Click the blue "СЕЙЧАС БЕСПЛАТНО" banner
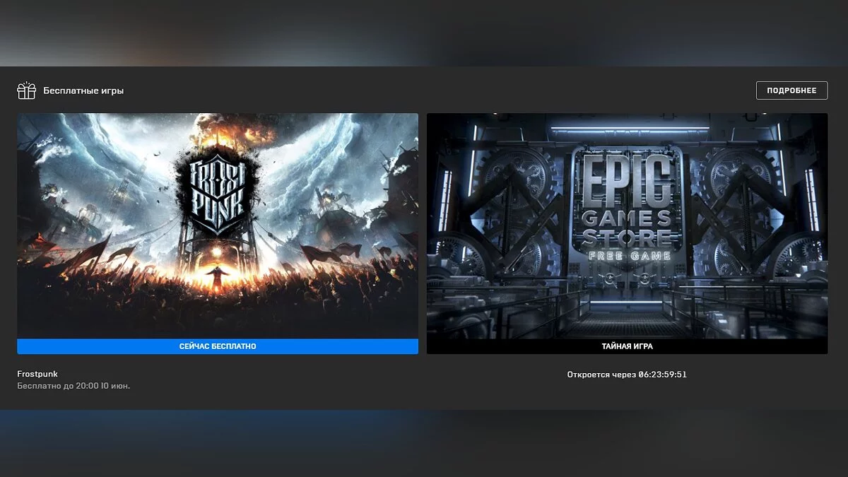Image resolution: width=848 pixels, height=477 pixels. click(218, 346)
